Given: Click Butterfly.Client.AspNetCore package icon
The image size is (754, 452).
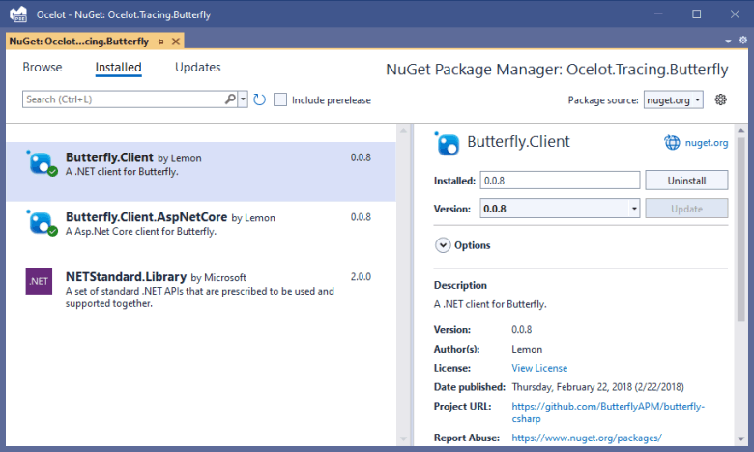Looking at the screenshot, I should click(x=41, y=223).
